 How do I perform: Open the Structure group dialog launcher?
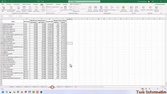(161, 13)
